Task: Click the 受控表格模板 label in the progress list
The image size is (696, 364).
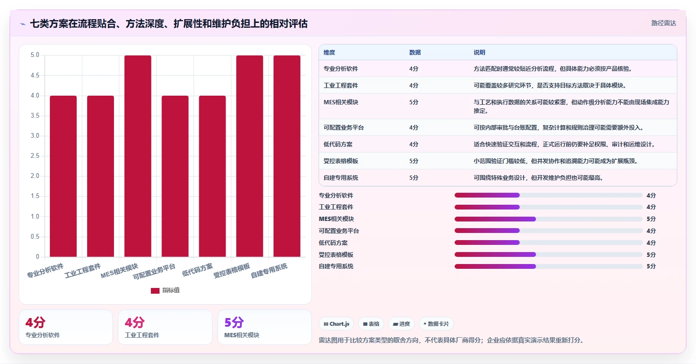Action: pyautogui.click(x=336, y=254)
